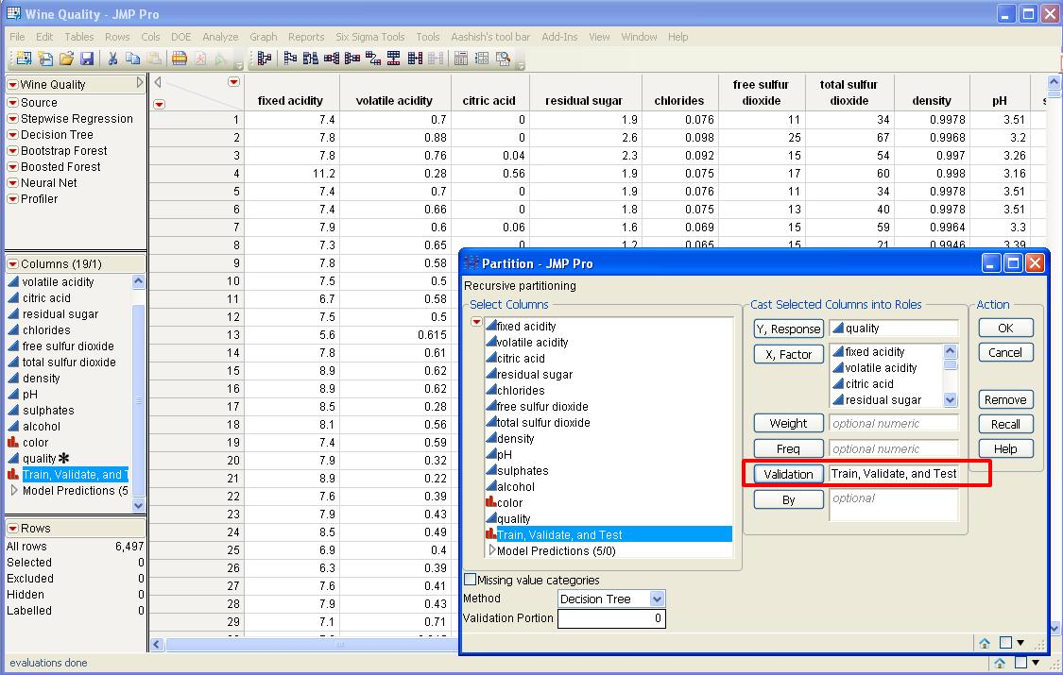1063x675 pixels.
Task: Click the New Data Table toolbar icon
Action: (x=24, y=59)
